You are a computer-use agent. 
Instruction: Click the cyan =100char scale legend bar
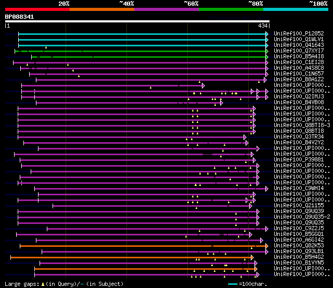[233, 284]
